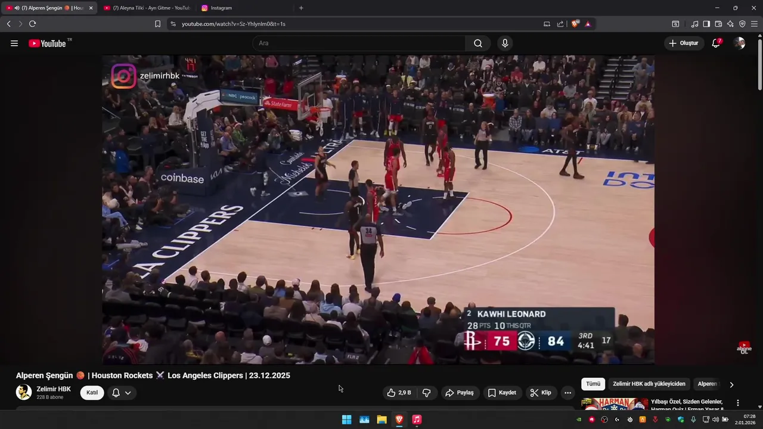This screenshot has width=763, height=429.
Task: Reload the current page
Action: point(32,24)
